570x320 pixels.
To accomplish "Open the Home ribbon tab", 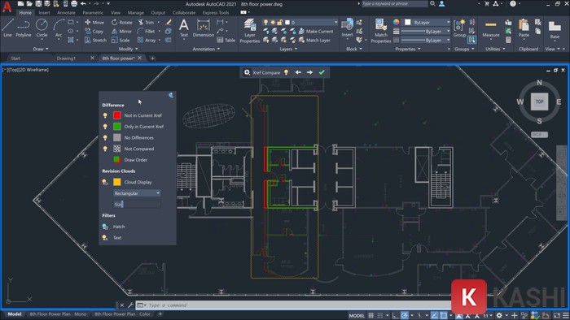I will click(x=25, y=13).
